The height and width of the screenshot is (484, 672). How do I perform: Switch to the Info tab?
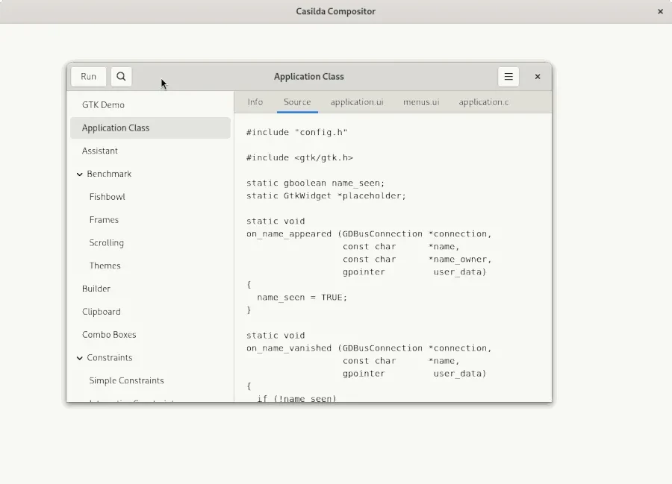(255, 102)
